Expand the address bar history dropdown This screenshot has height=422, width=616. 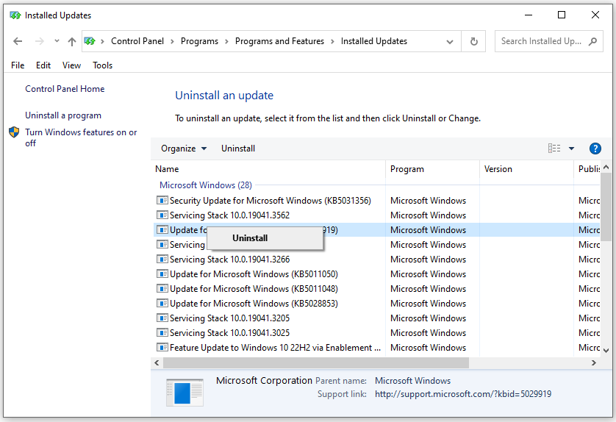tap(450, 42)
